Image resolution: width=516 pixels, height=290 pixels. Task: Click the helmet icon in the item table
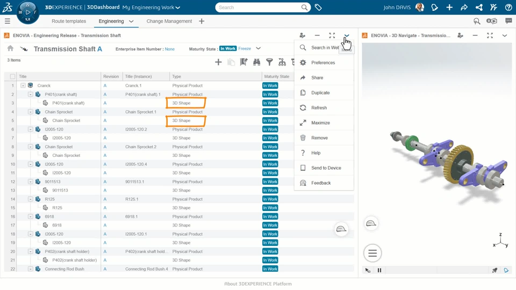point(341,229)
